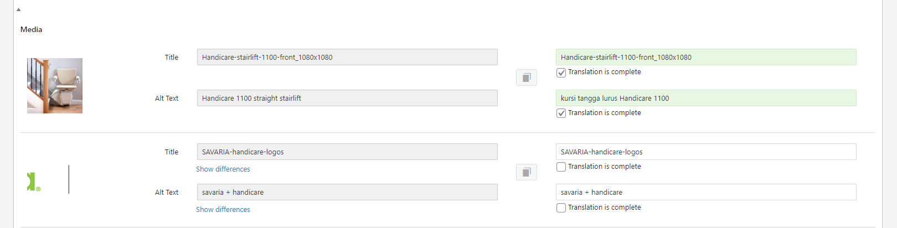The image size is (897, 228).
Task: Copy original for SAVARIA logos media row
Action: click(x=527, y=172)
